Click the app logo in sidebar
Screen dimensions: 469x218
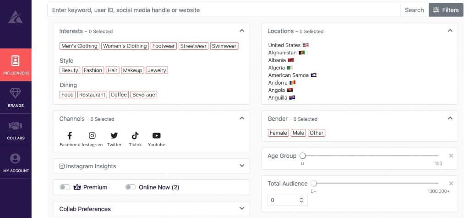pos(15,17)
